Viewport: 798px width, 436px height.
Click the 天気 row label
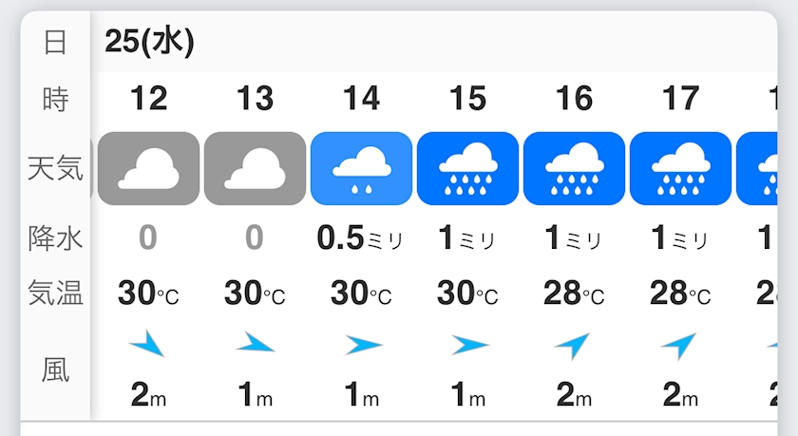pos(55,170)
